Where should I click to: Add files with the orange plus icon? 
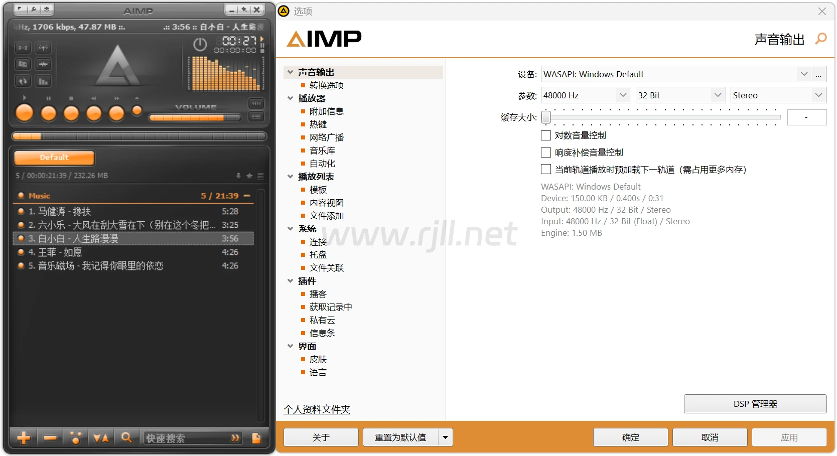coord(24,438)
